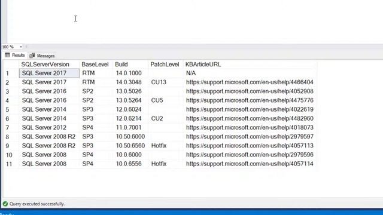Click the BaseLevel column header
Image resolution: width=383 pixels, height=215 pixels.
click(x=96, y=64)
